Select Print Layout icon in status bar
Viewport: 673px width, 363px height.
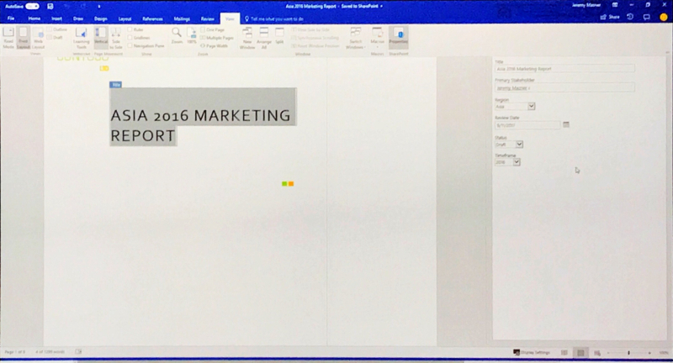(x=580, y=353)
